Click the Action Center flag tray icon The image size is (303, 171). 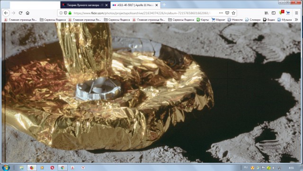point(263,168)
